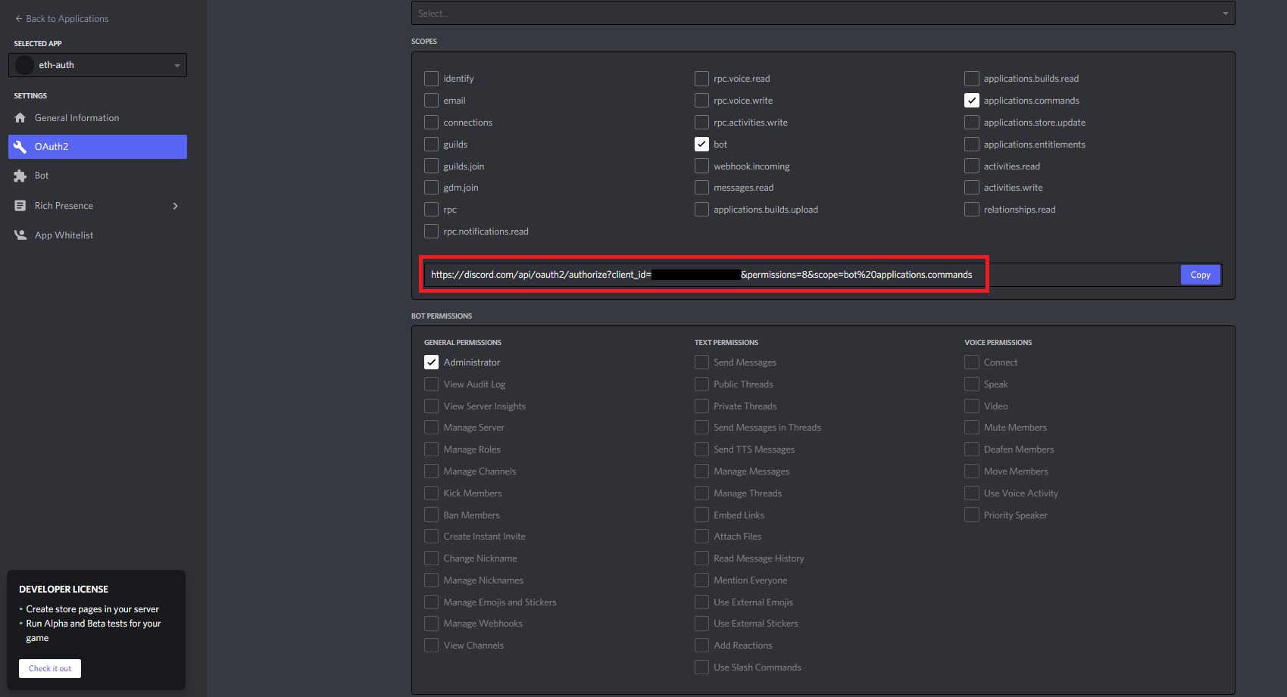Tick the Attach Files permission
1287x697 pixels.
(701, 537)
